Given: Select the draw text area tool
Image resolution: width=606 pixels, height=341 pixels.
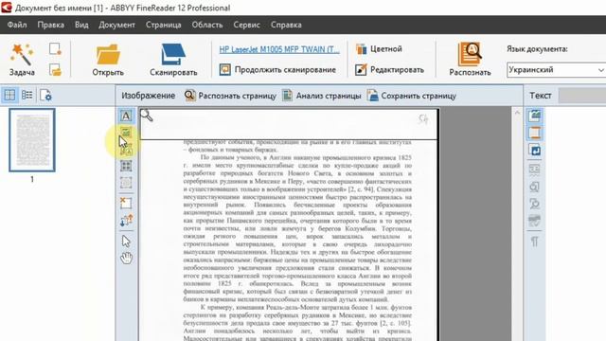Looking at the screenshot, I should (x=126, y=116).
